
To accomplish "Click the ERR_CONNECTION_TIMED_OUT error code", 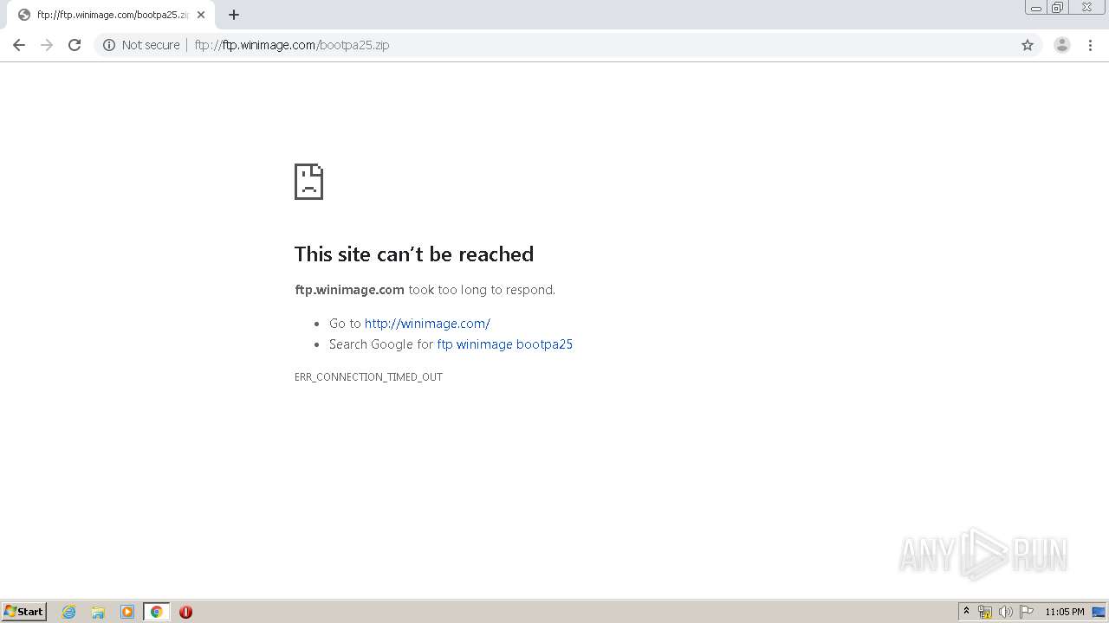I will coord(368,377).
